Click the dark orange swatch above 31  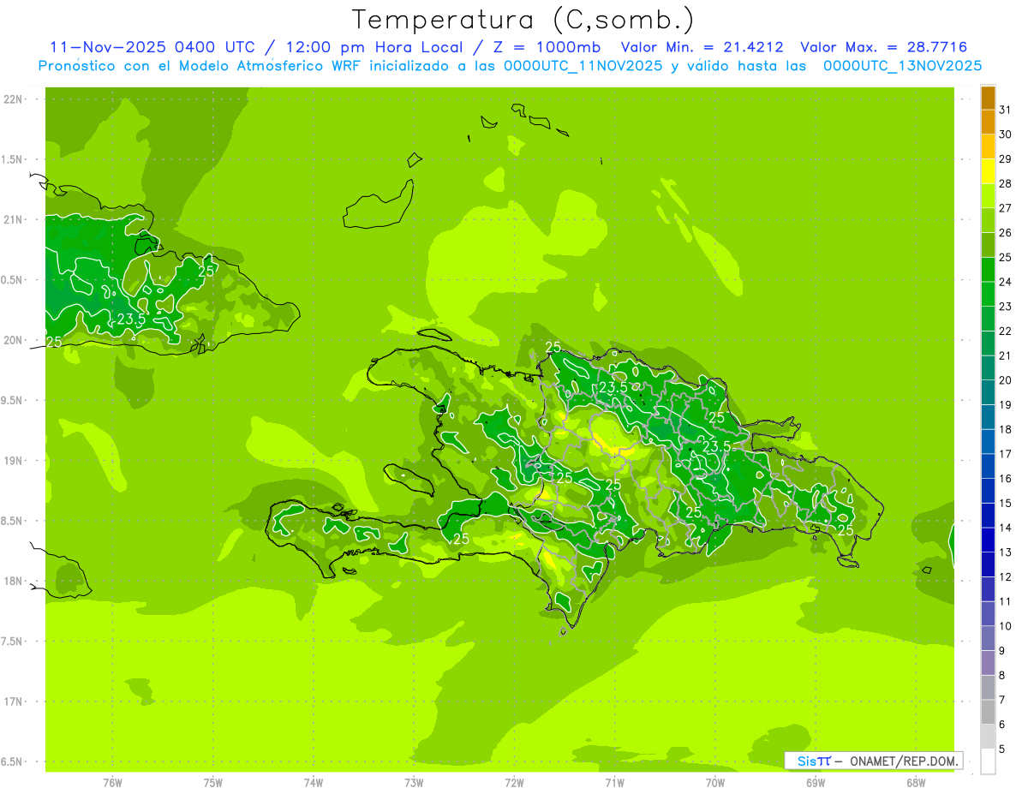click(x=988, y=98)
